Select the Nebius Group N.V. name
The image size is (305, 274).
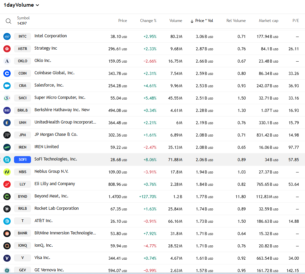[51, 171]
